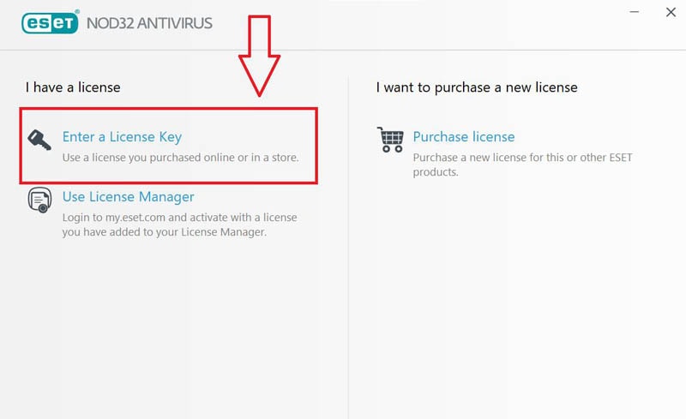Click the red downward arrow annotation

(260, 56)
